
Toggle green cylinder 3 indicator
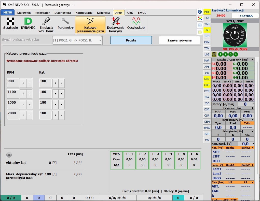230,54
